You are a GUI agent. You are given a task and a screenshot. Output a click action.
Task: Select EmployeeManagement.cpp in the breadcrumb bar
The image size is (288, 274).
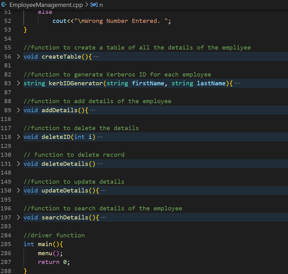click(x=46, y=5)
